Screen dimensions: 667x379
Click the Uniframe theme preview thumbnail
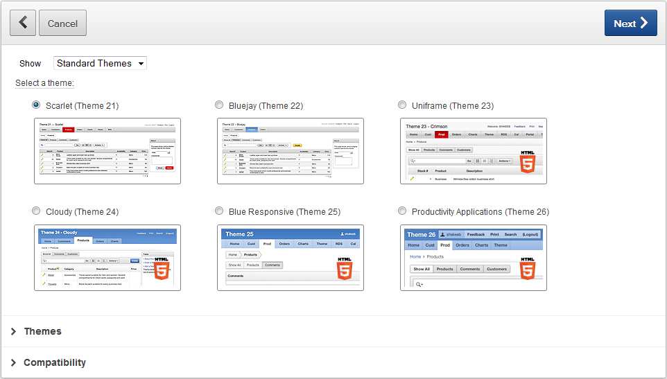click(x=474, y=151)
